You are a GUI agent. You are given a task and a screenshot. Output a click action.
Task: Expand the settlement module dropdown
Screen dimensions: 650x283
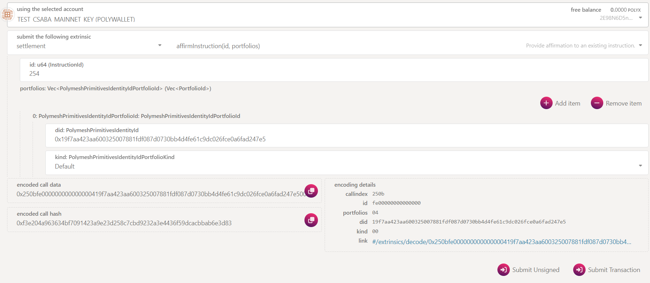160,45
